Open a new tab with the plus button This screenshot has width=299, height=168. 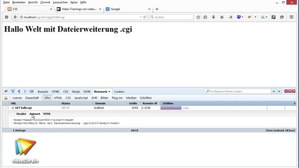(x=157, y=9)
